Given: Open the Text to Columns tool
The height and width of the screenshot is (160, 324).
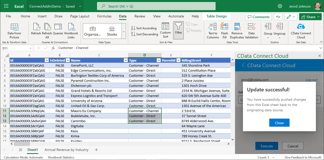Looking at the screenshot, I should (213, 31).
